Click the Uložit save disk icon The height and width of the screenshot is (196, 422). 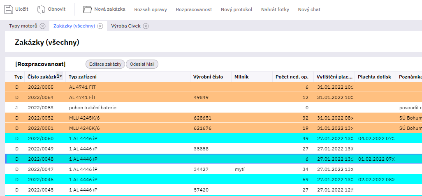coord(9,9)
